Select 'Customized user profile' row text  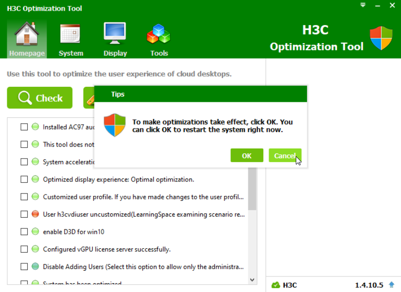click(x=143, y=197)
